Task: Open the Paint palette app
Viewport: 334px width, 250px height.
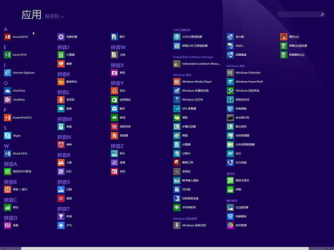Action: click(181, 135)
